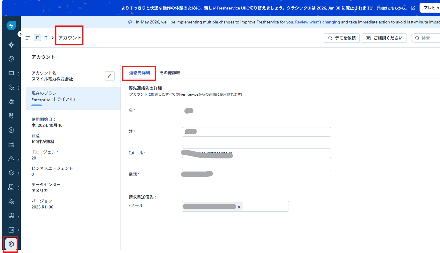This screenshot has width=440, height=253.
Task: Click the 100件が無料 assets value
Action: tap(43, 142)
